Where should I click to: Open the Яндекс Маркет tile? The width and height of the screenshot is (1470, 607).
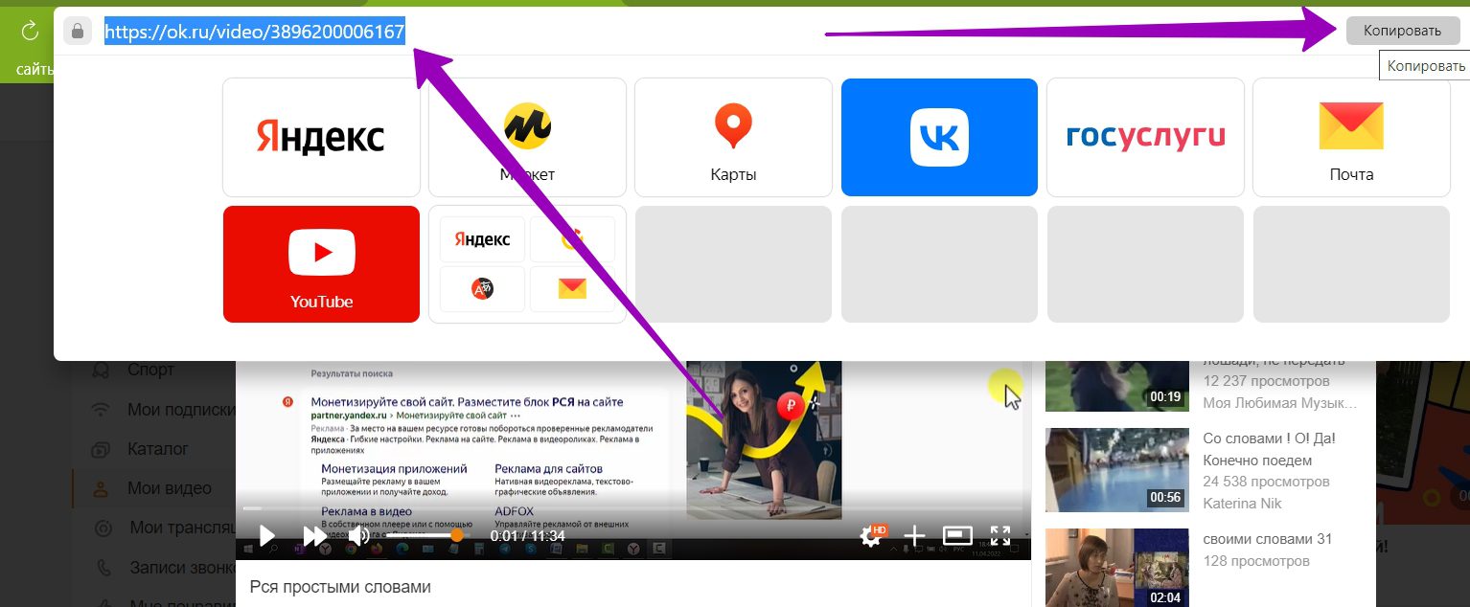pyautogui.click(x=527, y=137)
